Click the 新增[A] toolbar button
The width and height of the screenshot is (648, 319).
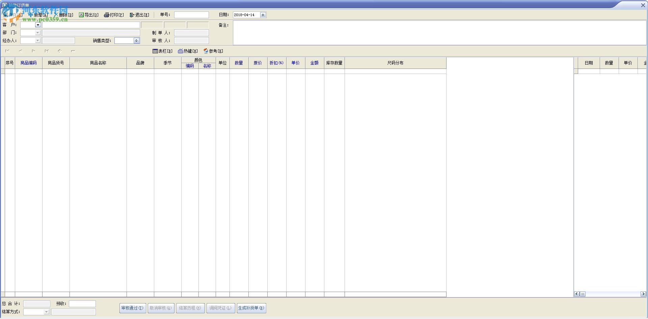pyautogui.click(x=38, y=15)
